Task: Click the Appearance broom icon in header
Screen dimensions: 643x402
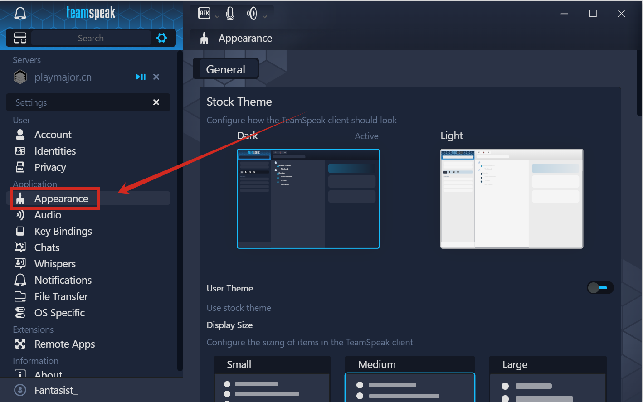Action: click(205, 39)
